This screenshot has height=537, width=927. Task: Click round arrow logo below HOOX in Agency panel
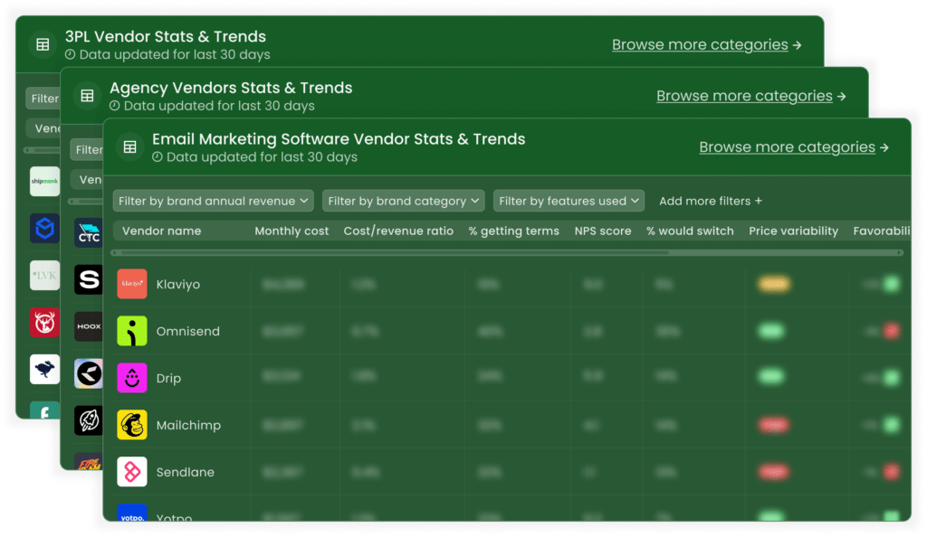tap(89, 373)
